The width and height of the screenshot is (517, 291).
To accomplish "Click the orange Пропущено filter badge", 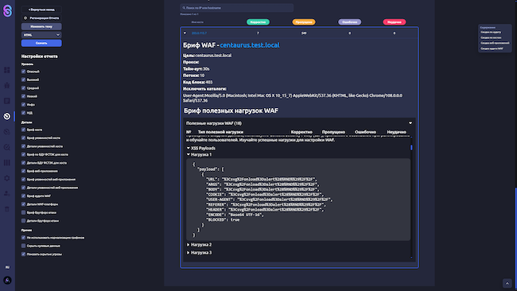I will point(304,22).
